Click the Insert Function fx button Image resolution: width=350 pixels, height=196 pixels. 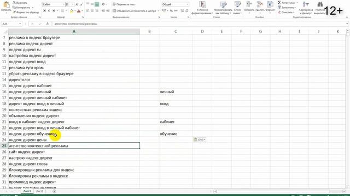pos(48,24)
